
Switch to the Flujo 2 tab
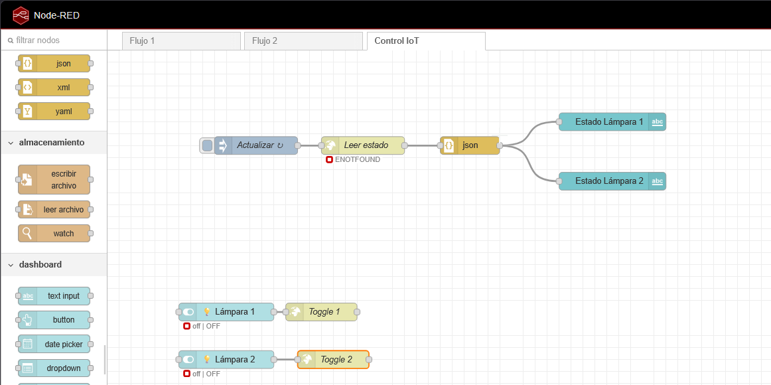pyautogui.click(x=303, y=41)
